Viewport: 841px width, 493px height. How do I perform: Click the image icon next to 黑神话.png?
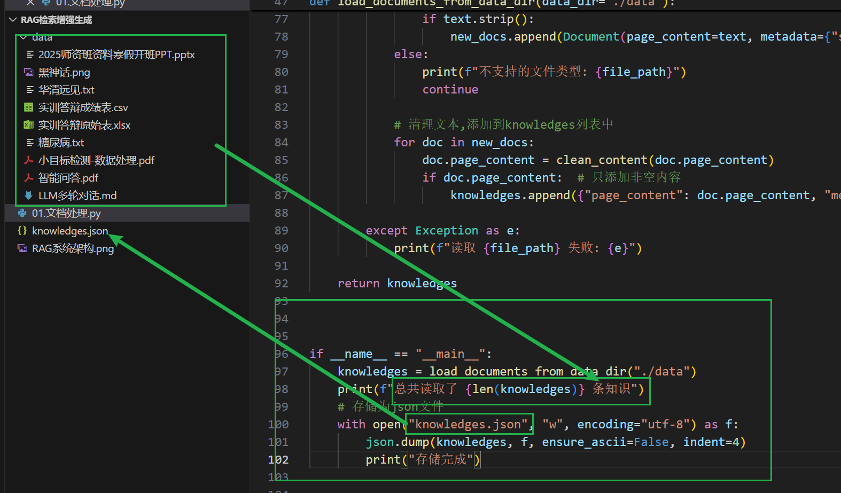[29, 72]
